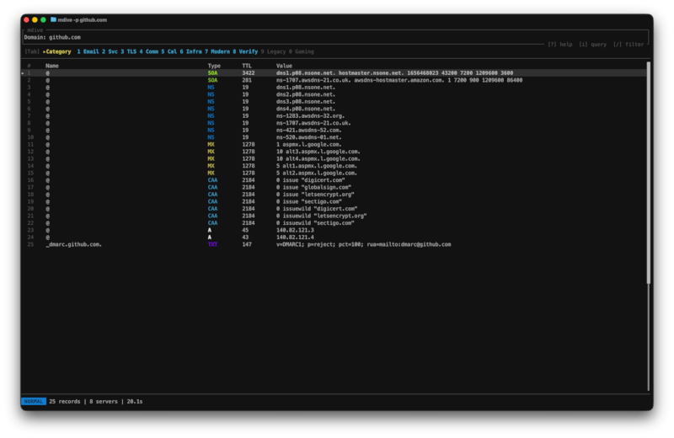Click the [/] filter shortcut
The height and width of the screenshot is (438, 674).
click(x=629, y=45)
